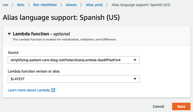This screenshot has height=112, width=193.
Task: Click the arrow icon on the $LATEST dropdown
Action: pos(135,79)
